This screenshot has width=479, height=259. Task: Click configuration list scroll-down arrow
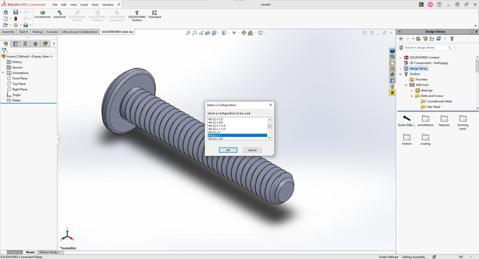tap(269, 138)
